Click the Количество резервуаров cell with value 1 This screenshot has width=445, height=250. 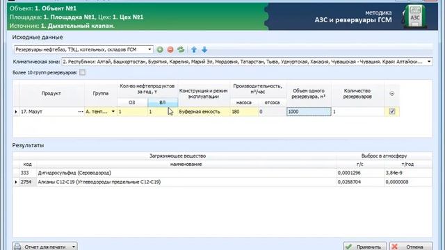coord(358,112)
